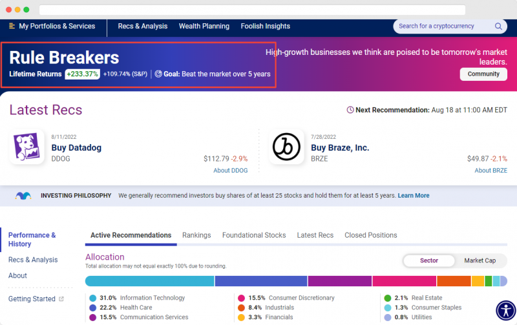The image size is (517, 325).
Task: Open the Getting Started sidebar link
Action: pyautogui.click(x=32, y=299)
